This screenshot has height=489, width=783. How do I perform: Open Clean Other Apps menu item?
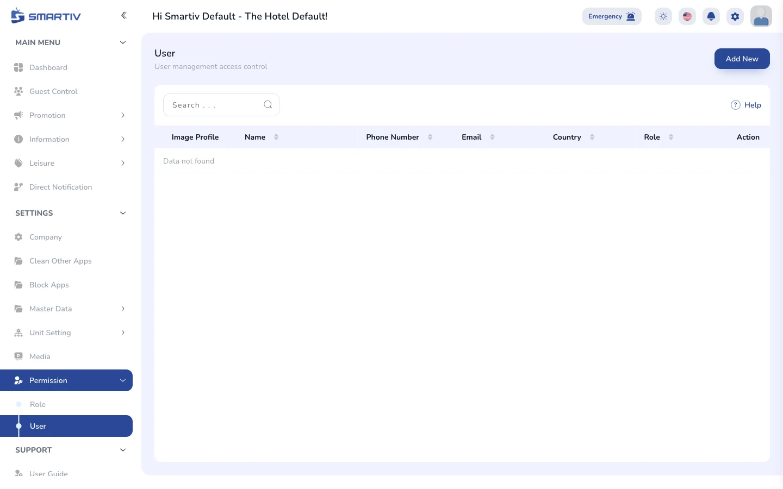(66, 261)
